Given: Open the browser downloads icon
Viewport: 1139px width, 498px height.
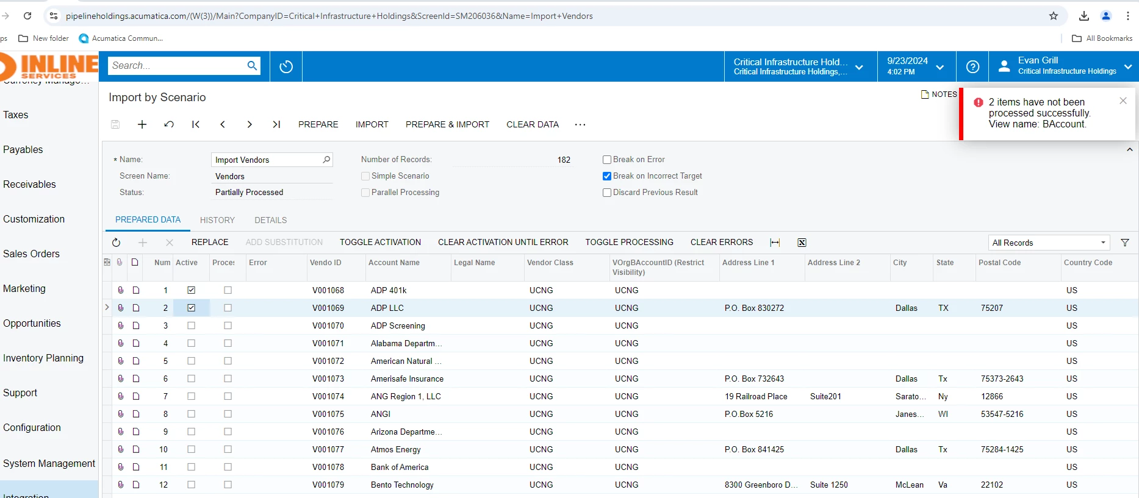Looking at the screenshot, I should click(x=1084, y=16).
